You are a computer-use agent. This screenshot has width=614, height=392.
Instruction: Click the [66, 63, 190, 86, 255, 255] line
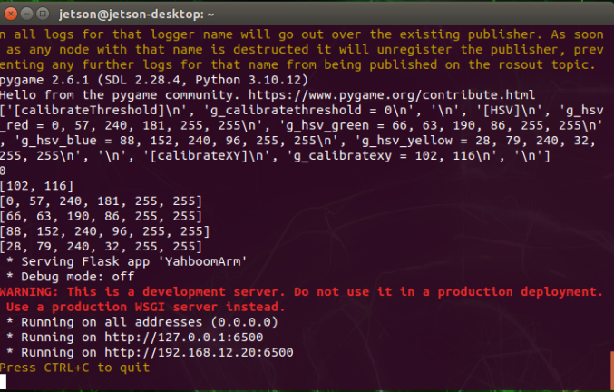(x=101, y=216)
